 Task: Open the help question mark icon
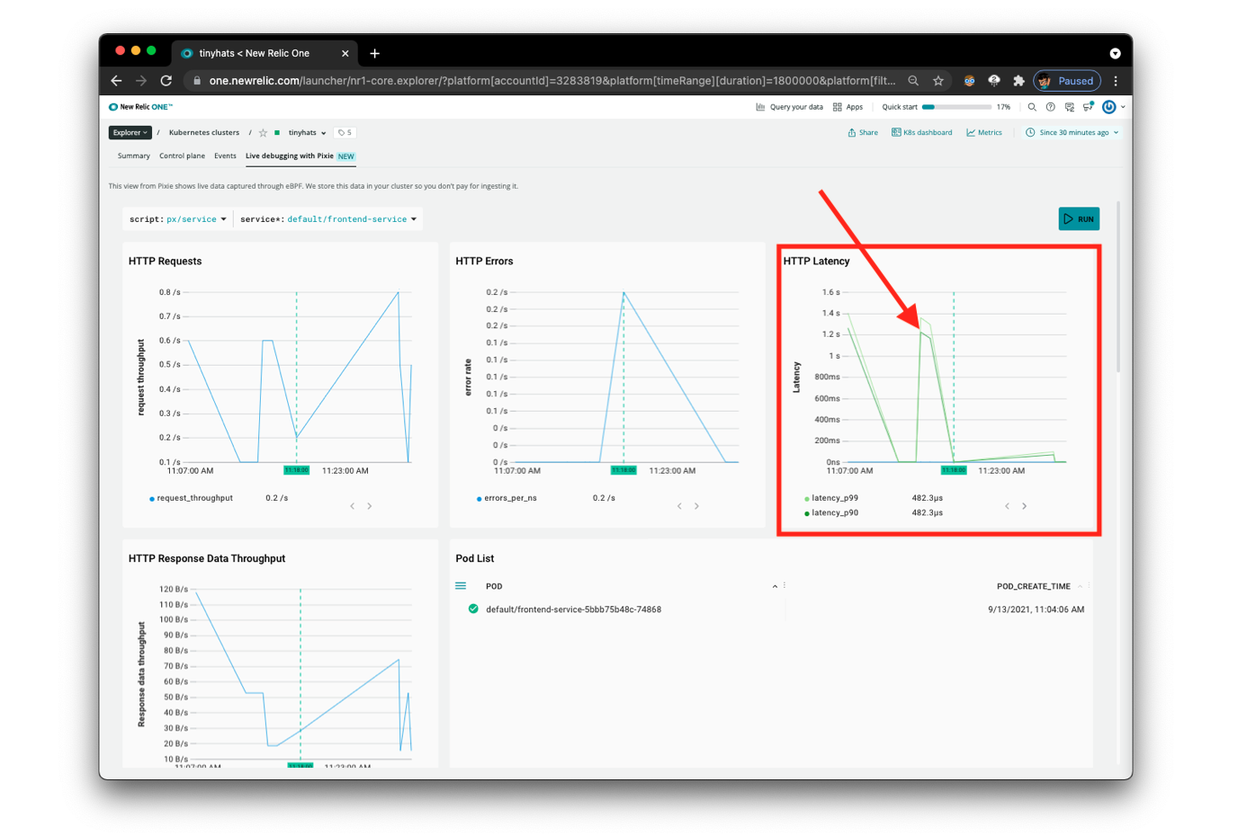click(1050, 107)
